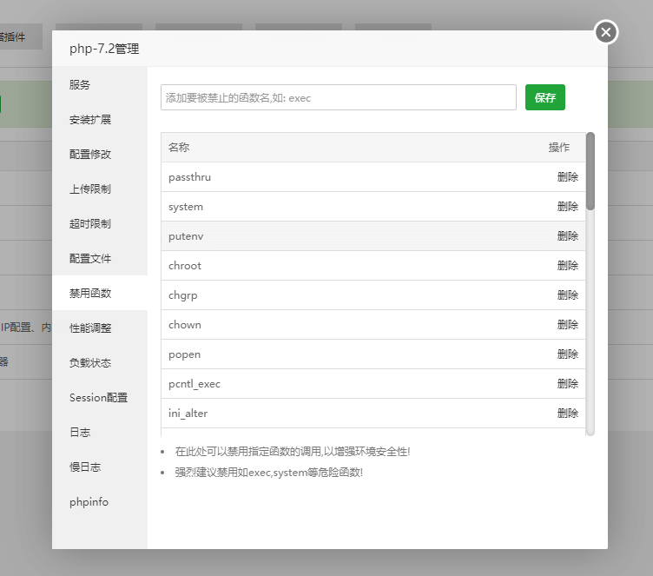Go to 上传限制 settings
This screenshot has width=653, height=576.
[90, 189]
